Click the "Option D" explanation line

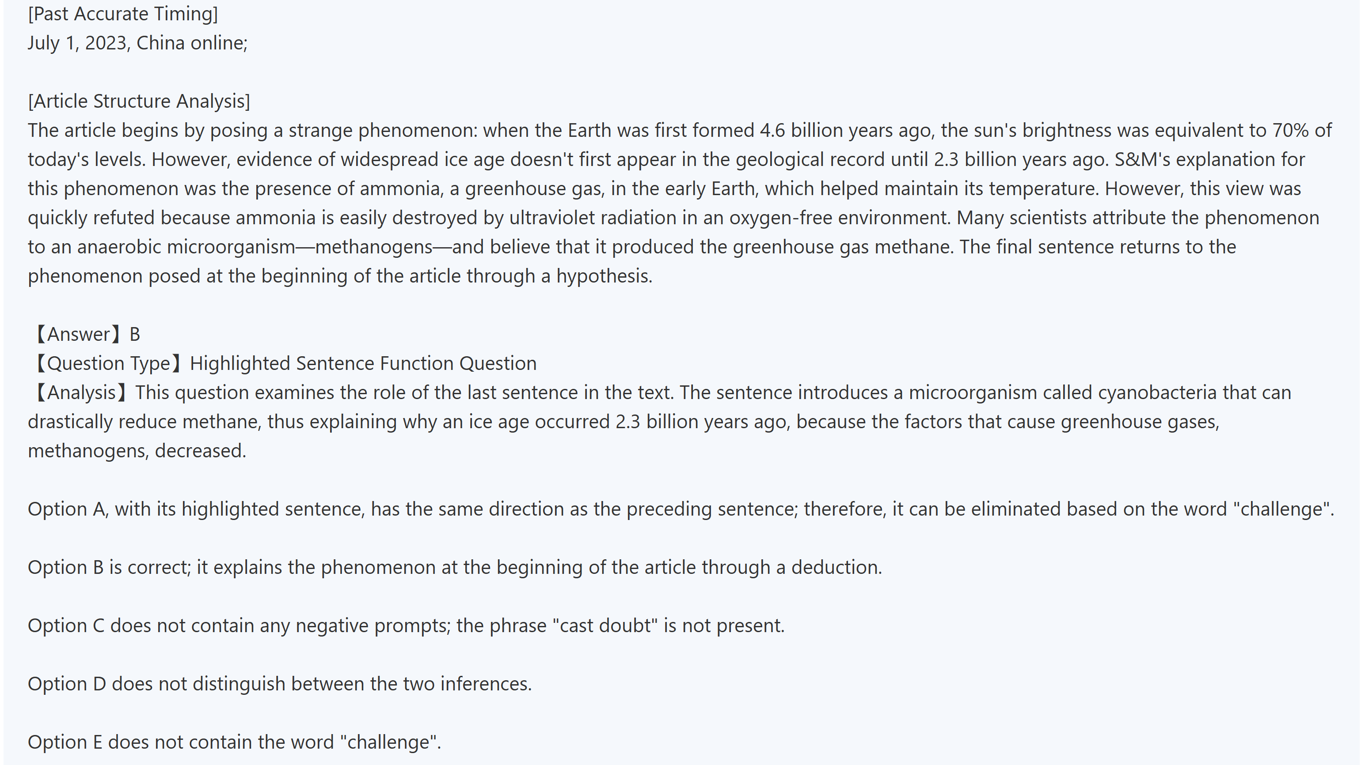[279, 683]
